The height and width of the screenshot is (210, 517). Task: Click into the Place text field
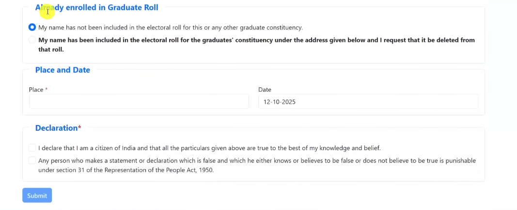(x=139, y=101)
